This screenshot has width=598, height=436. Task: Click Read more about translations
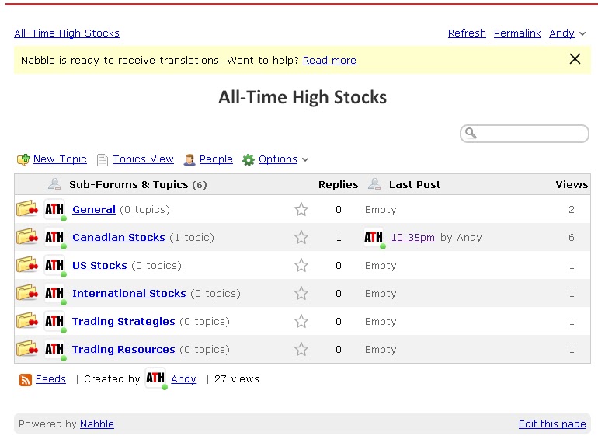click(329, 60)
